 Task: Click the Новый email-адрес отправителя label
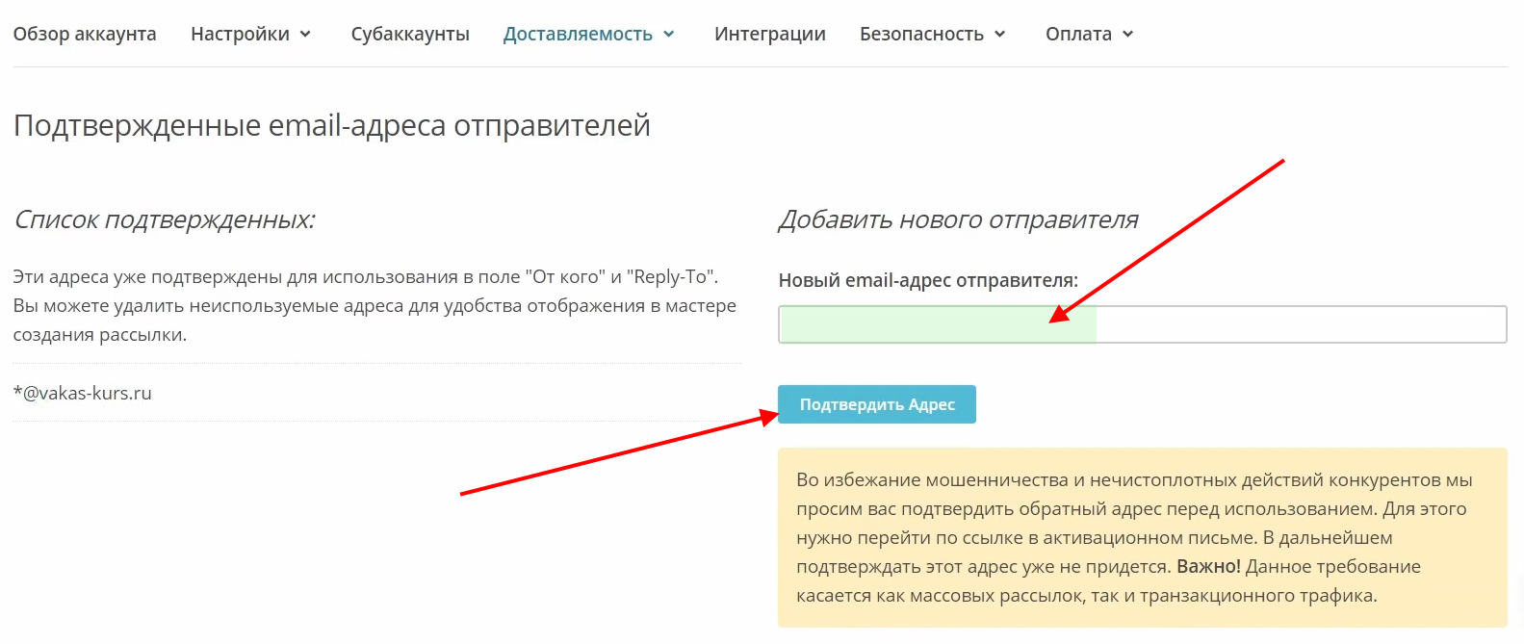point(928,280)
